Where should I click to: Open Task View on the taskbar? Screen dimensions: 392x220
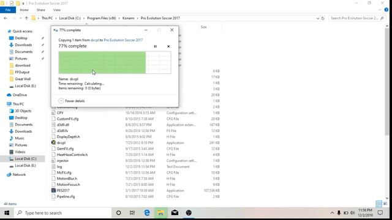(132, 213)
